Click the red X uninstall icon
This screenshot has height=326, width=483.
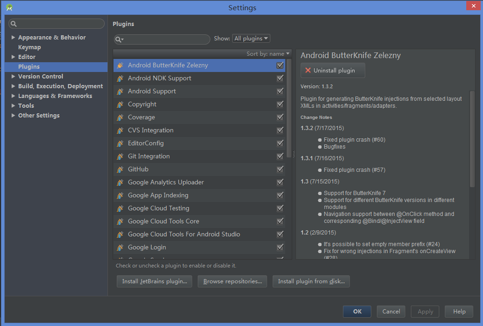[308, 71]
